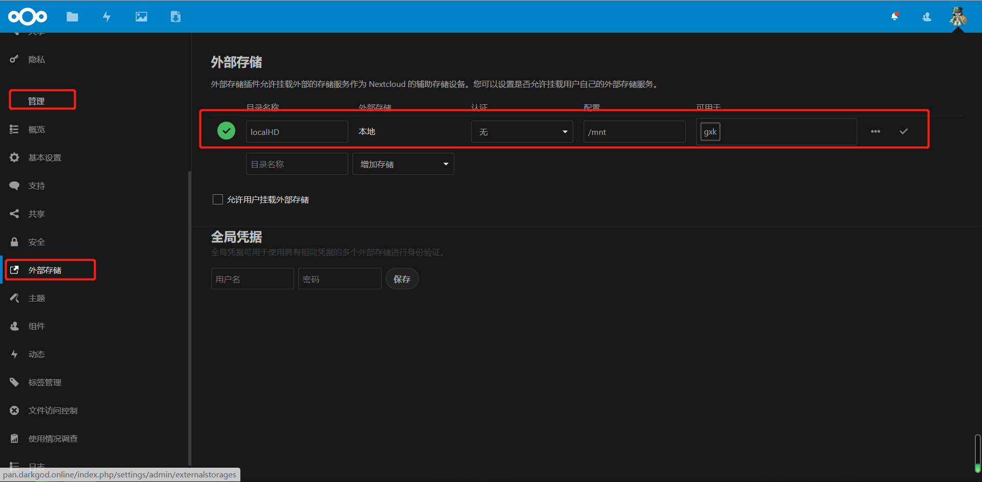This screenshot has height=482, width=982.
Task: Open the Photos gallery icon
Action: click(x=141, y=17)
